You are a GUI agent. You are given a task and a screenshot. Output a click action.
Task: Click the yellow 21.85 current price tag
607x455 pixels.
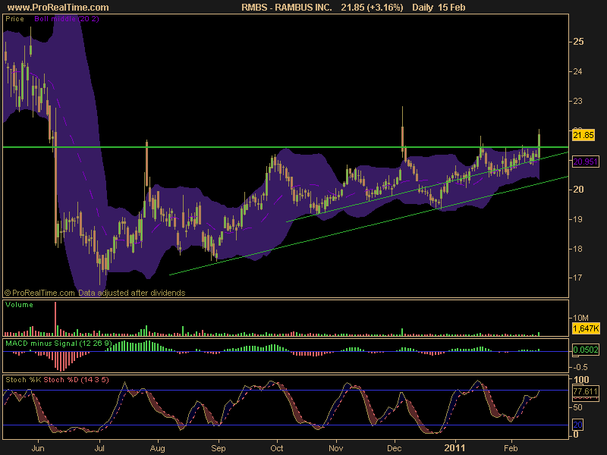coord(583,135)
